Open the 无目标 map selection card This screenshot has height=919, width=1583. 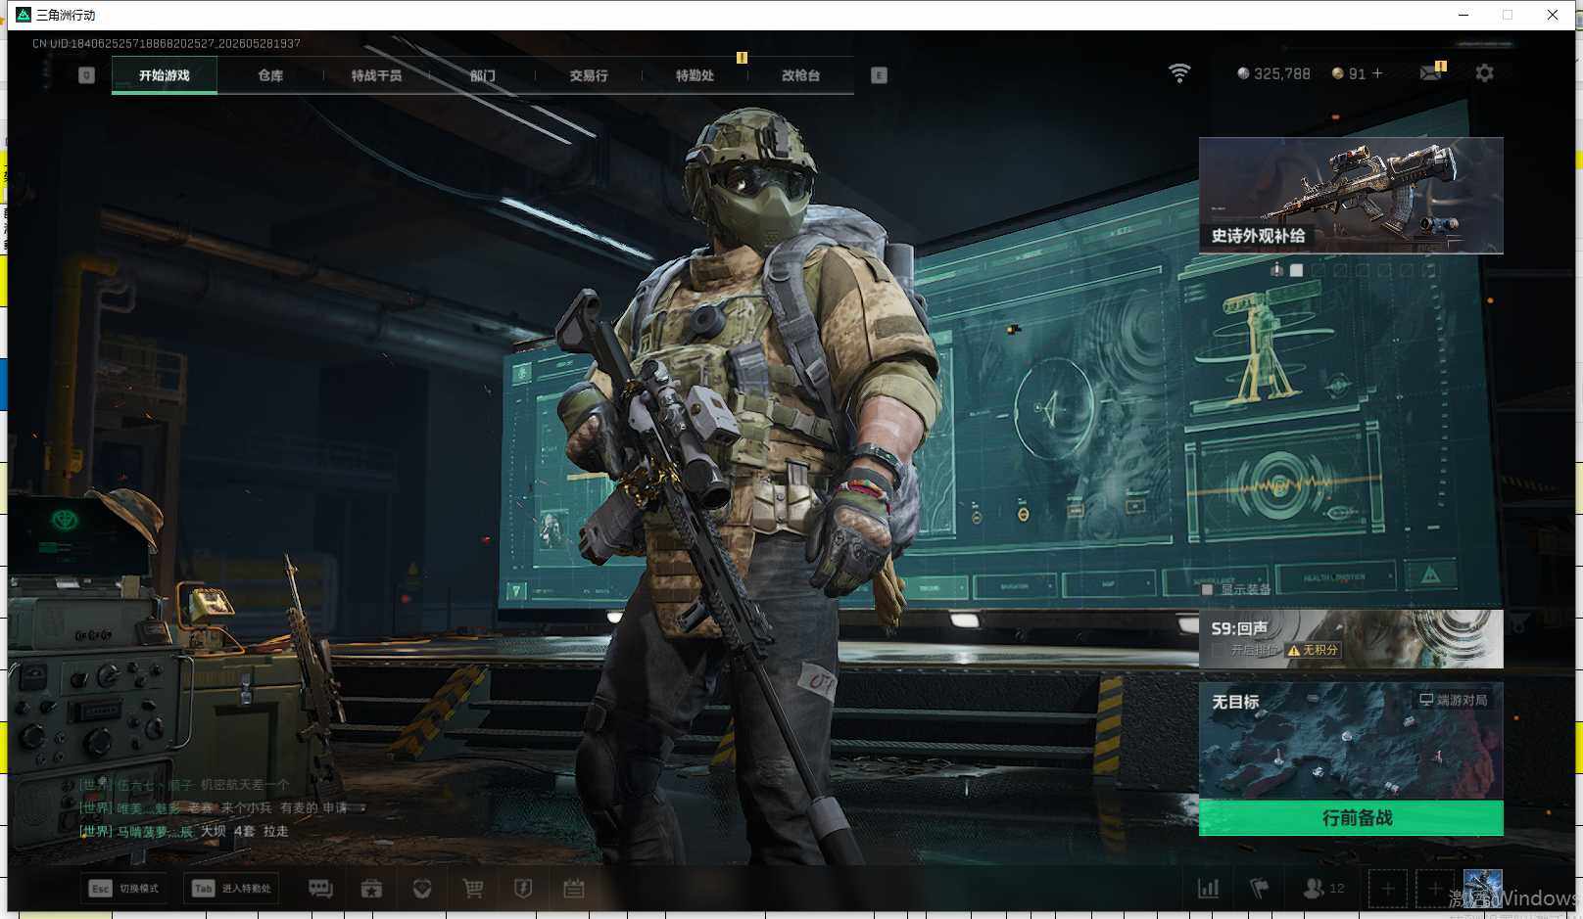coord(1351,741)
